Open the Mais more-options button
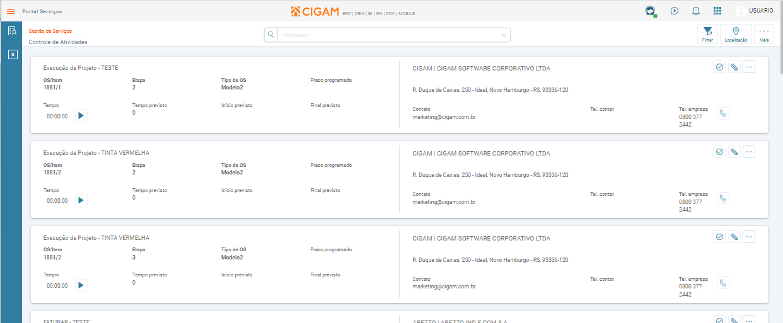Screen dimensions: 783x323 coord(764,34)
